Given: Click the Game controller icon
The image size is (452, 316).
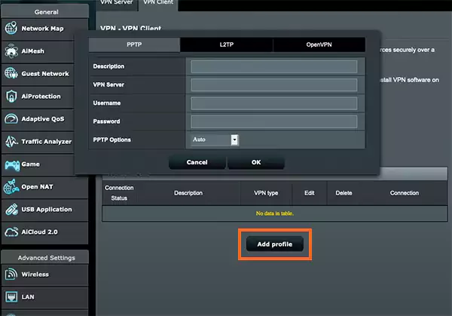Looking at the screenshot, I should point(12,165).
